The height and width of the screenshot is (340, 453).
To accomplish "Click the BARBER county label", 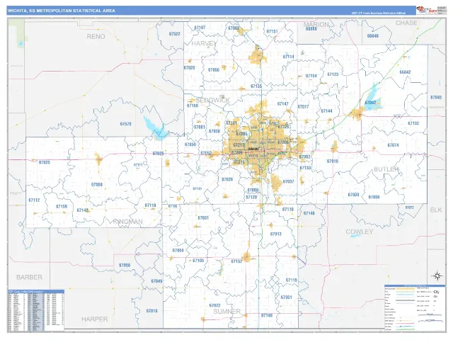I will (29, 277).
